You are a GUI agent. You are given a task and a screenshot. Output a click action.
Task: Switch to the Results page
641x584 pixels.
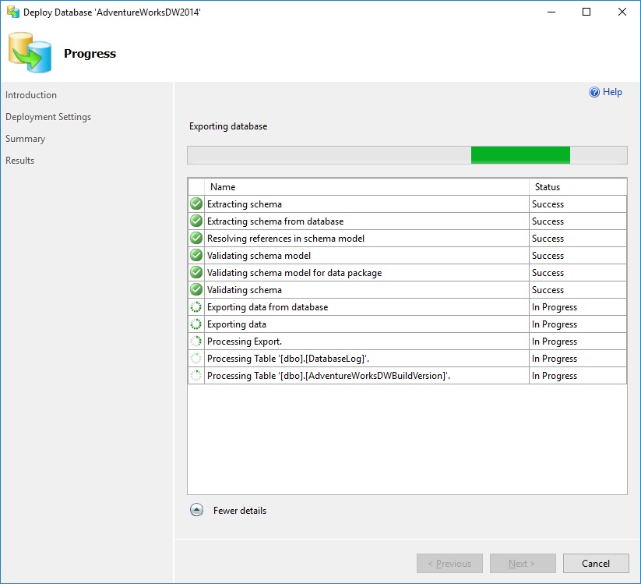tap(19, 161)
